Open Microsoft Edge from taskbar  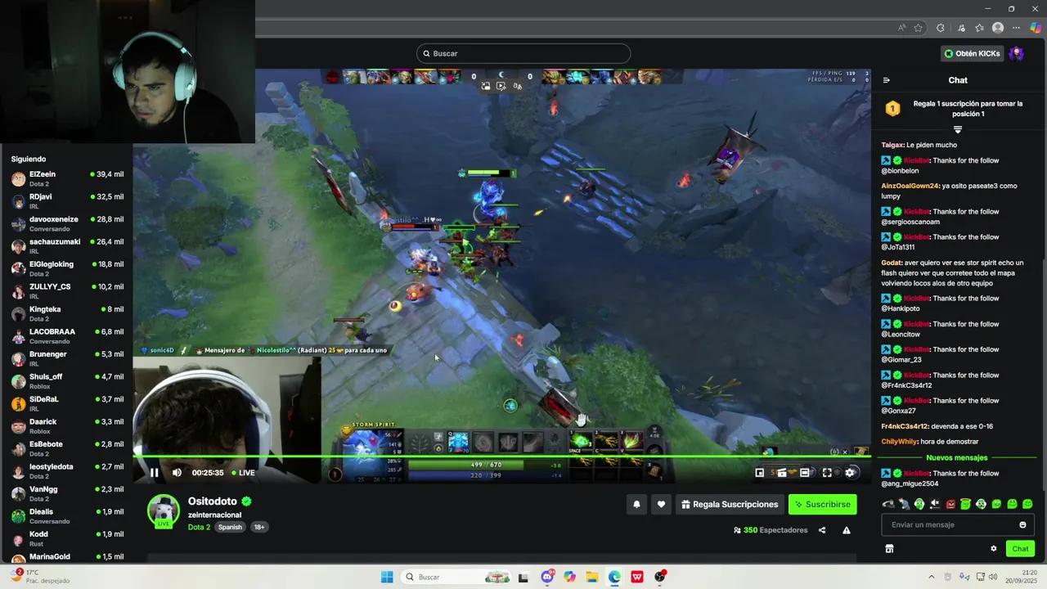pos(614,577)
